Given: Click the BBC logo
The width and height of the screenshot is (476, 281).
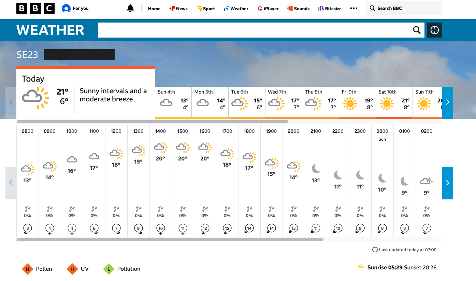Looking at the screenshot, I should pos(35,8).
